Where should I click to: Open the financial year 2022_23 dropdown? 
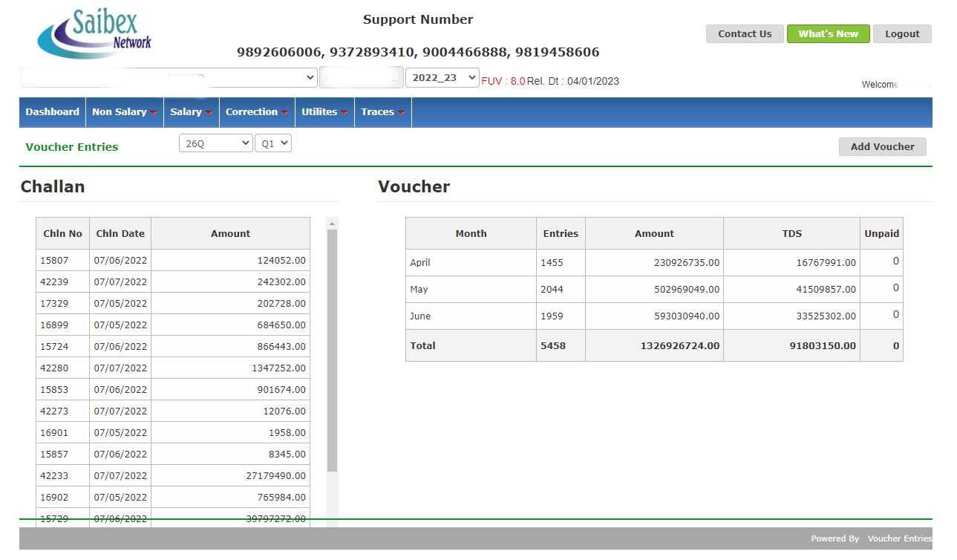(442, 77)
